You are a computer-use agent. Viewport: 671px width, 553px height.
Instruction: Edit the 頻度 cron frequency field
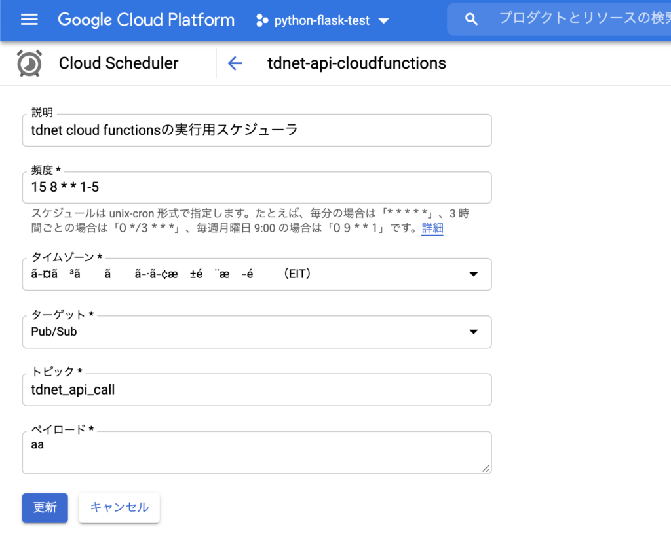coord(257,187)
